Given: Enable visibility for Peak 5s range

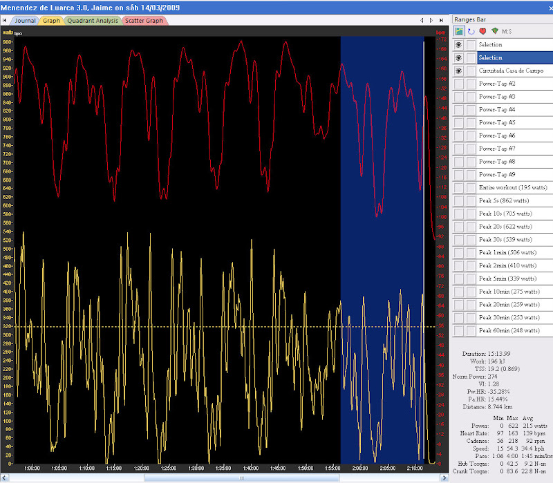Looking at the screenshot, I should [458, 200].
